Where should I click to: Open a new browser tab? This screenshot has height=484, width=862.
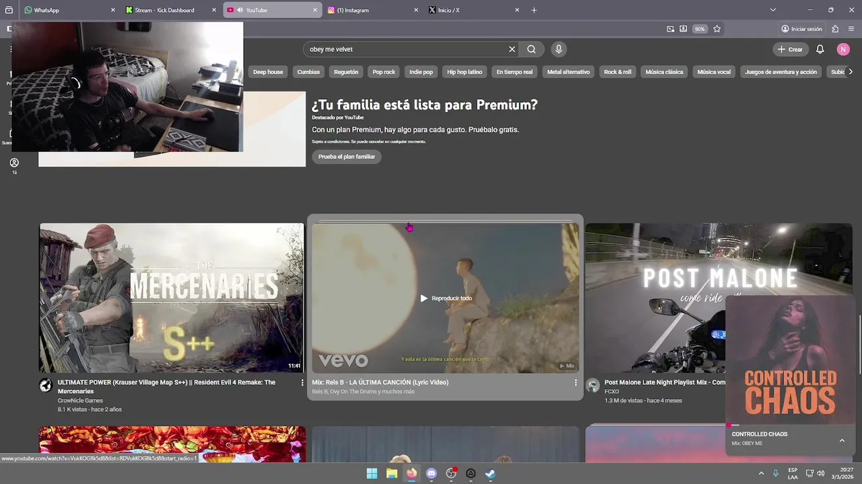click(x=534, y=10)
